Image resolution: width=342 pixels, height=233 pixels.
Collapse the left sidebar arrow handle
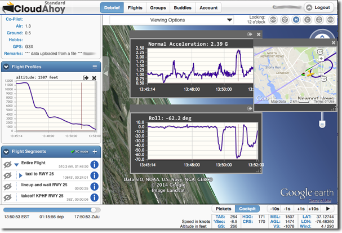(x=106, y=73)
